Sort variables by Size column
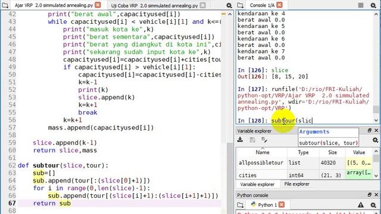This screenshot has height=214, width=381. coord(332,152)
